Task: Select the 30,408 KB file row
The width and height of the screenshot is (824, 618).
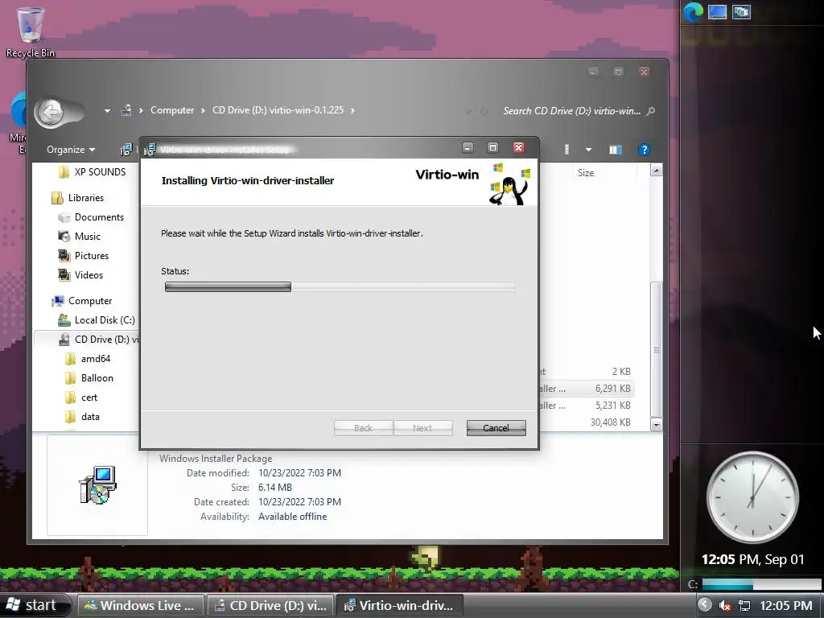Action: 586,422
